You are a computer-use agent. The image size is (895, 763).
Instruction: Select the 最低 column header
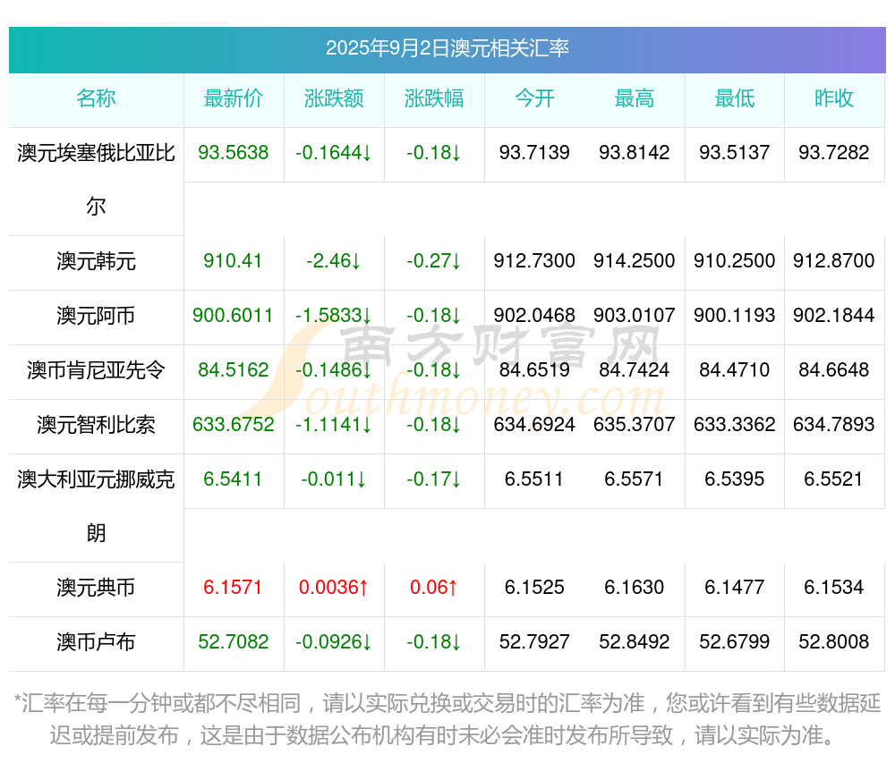735,98
